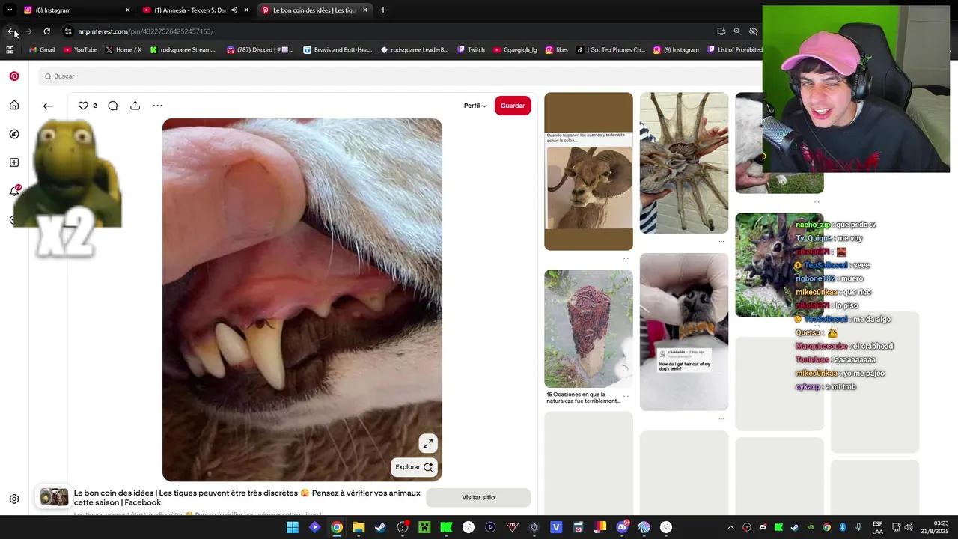Screen dimensions: 958x539
Task: Open the red insects cone pin
Action: click(x=588, y=329)
